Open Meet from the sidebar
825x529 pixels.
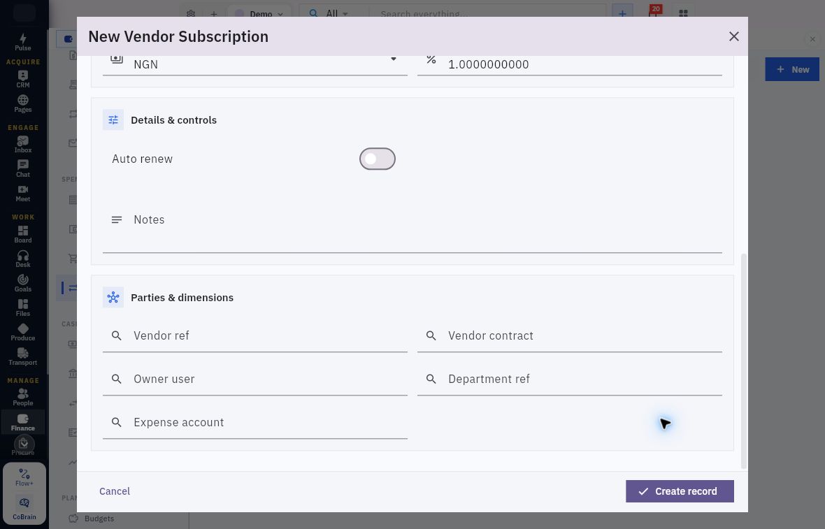[x=22, y=193]
